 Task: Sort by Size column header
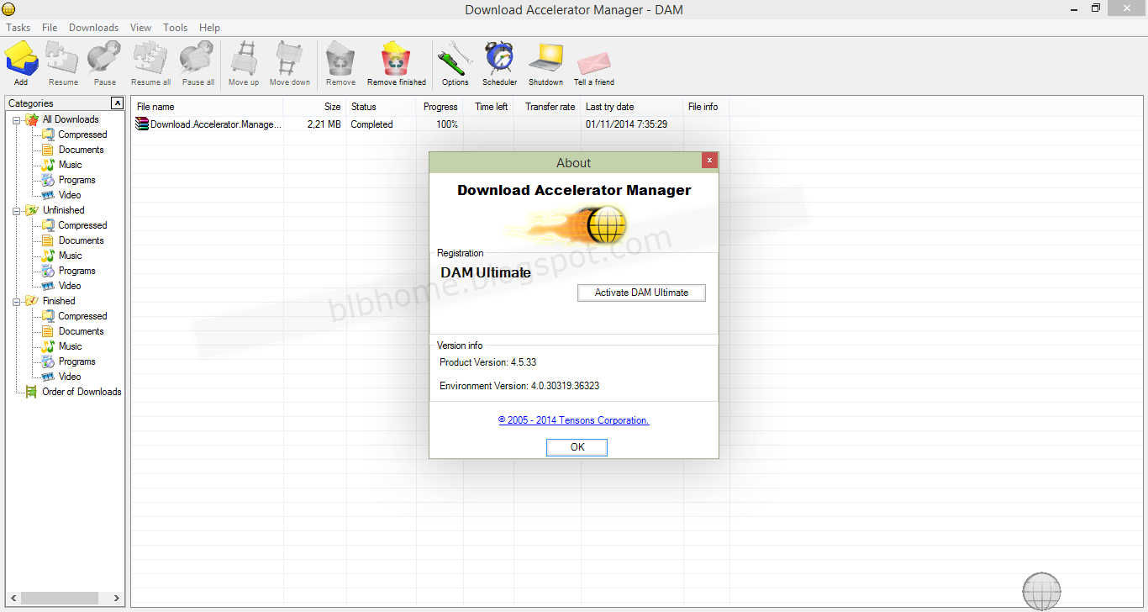click(x=314, y=107)
